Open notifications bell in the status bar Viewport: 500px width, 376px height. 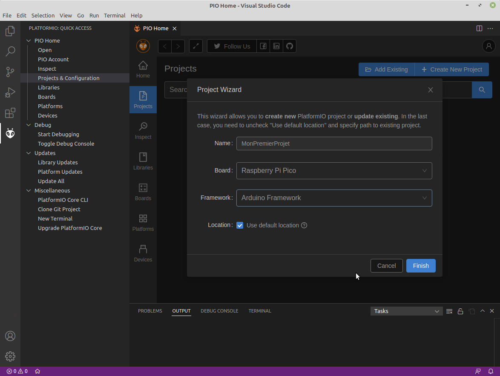click(491, 371)
